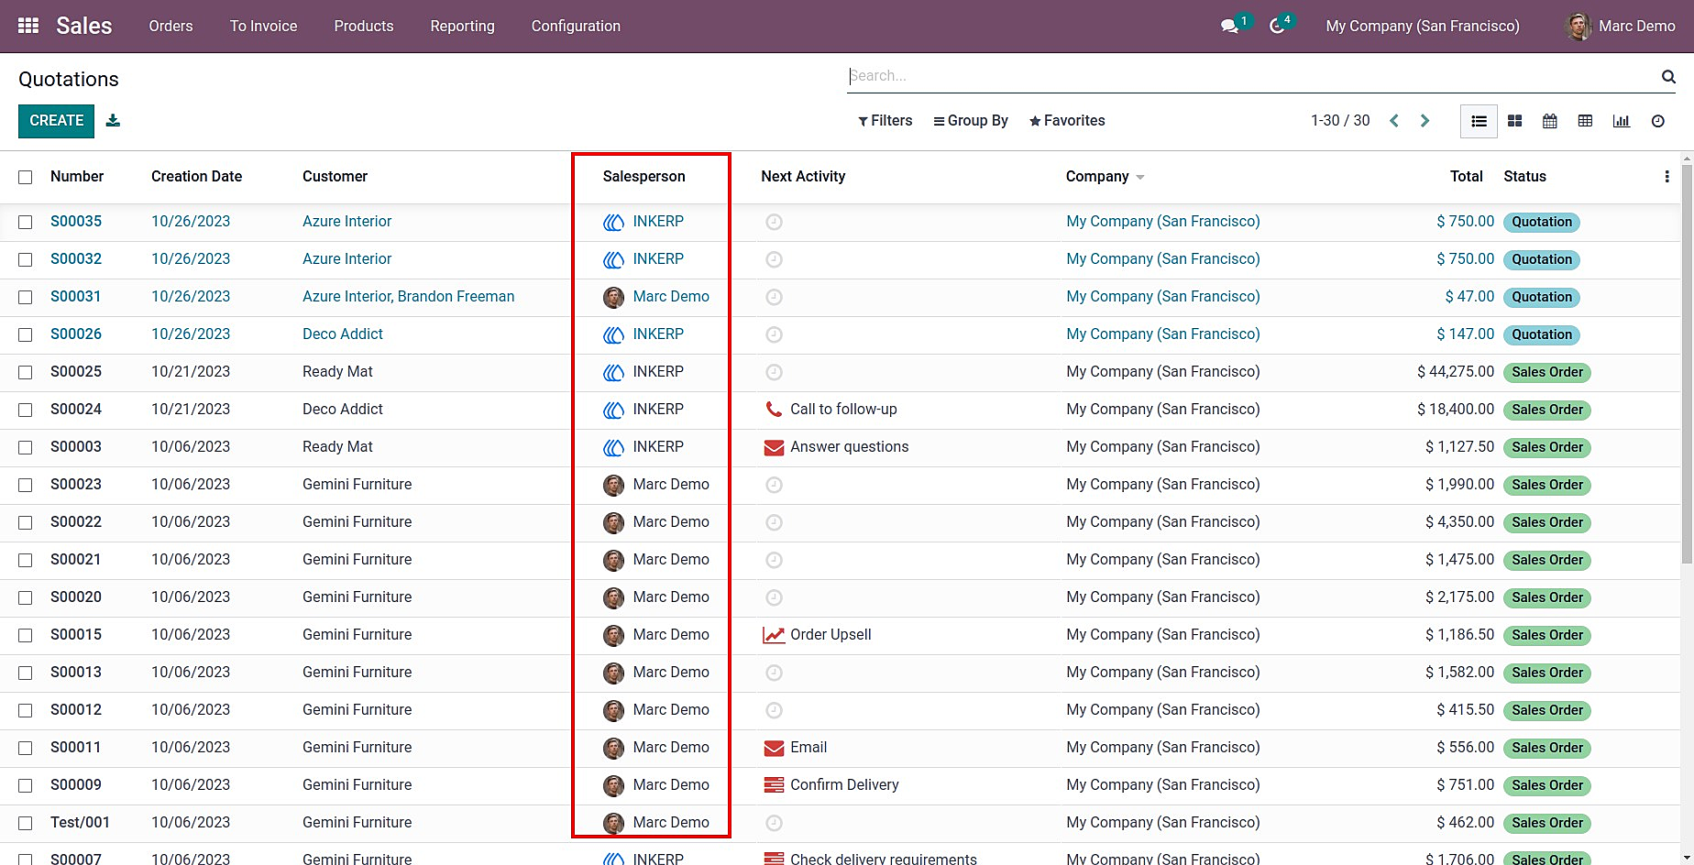Screen dimensions: 1694x865
Task: Open the Reporting menu
Action: tap(462, 26)
